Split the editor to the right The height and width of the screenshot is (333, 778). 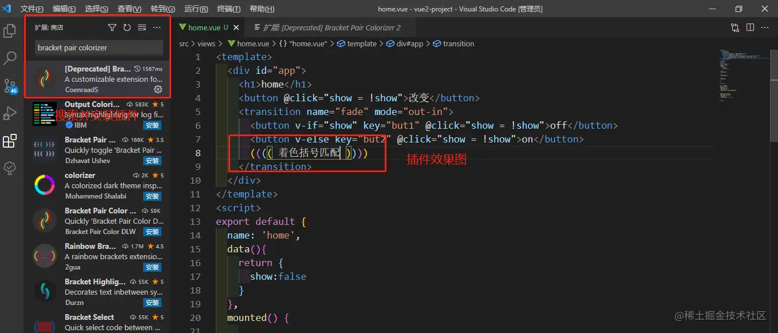point(750,27)
